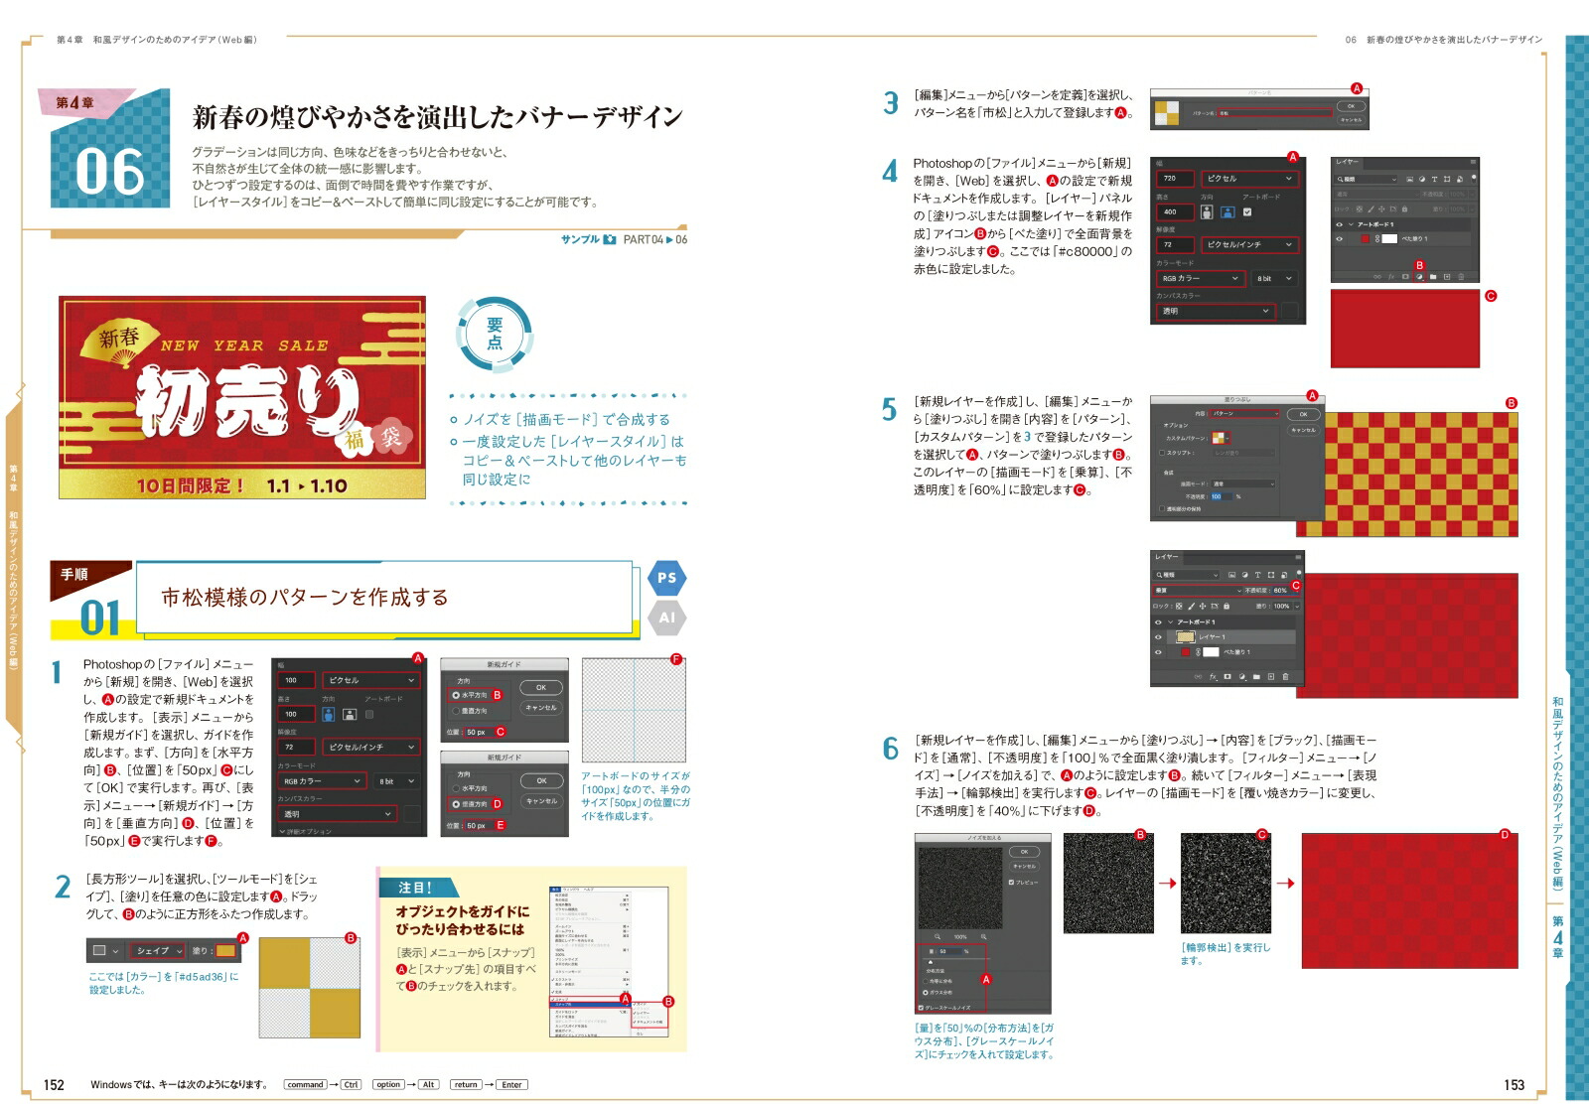Select ガウス分布 radio button in noise dialog
Image resolution: width=1589 pixels, height=1104 pixels.
tap(926, 993)
